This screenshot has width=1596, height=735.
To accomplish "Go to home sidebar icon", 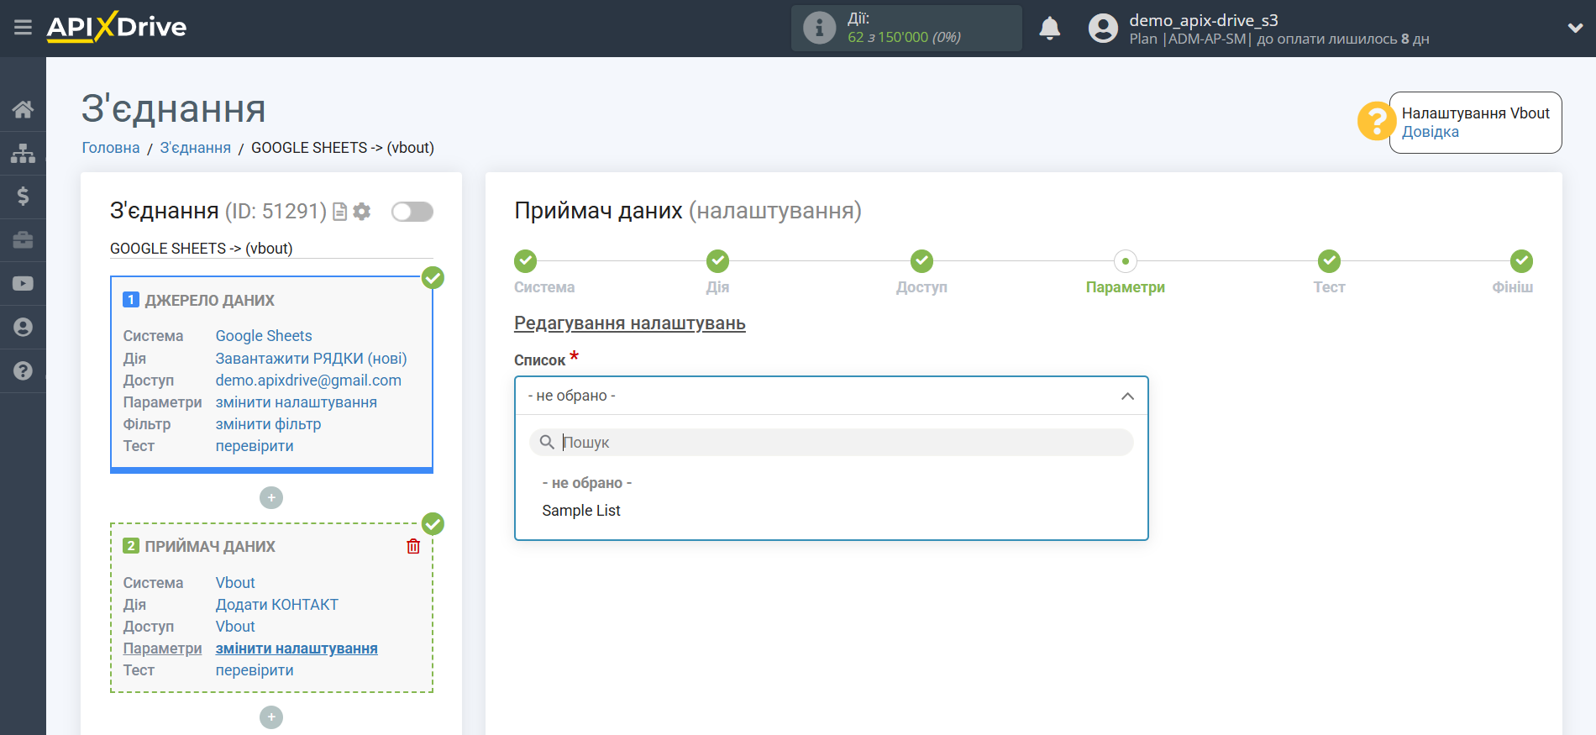I will (23, 109).
